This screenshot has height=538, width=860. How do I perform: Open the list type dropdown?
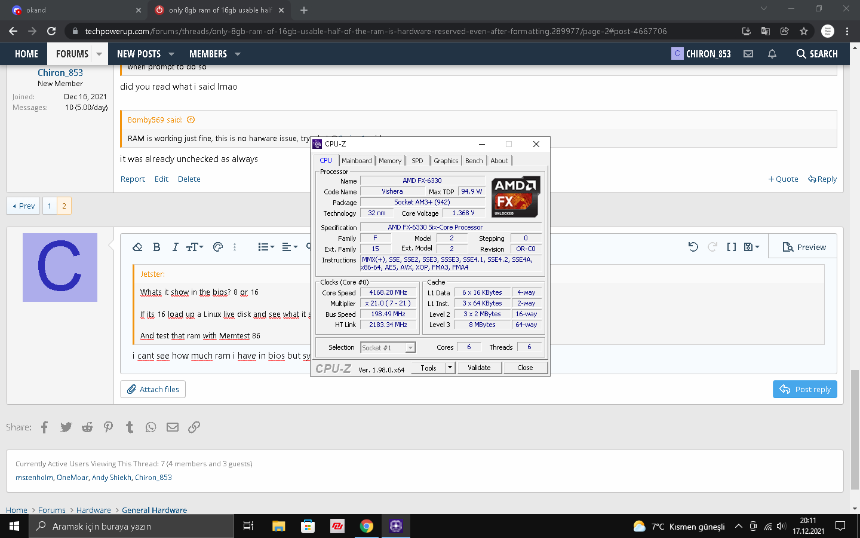(x=266, y=247)
